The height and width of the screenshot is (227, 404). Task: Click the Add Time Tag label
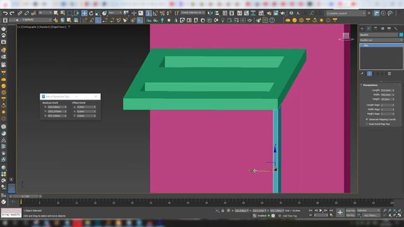click(290, 216)
